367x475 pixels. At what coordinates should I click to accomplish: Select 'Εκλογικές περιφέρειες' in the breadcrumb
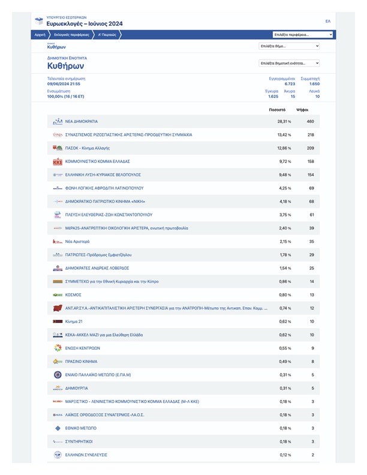point(68,35)
